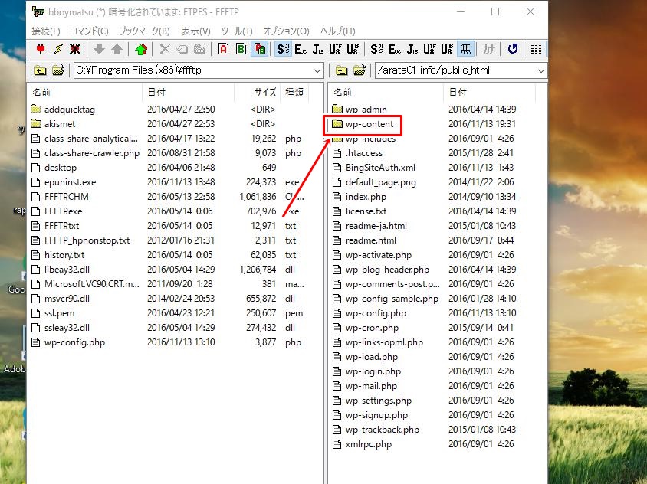Viewport: 647px width, 484px height.
Task: Open the コマンド(C) menu
Action: point(90,31)
